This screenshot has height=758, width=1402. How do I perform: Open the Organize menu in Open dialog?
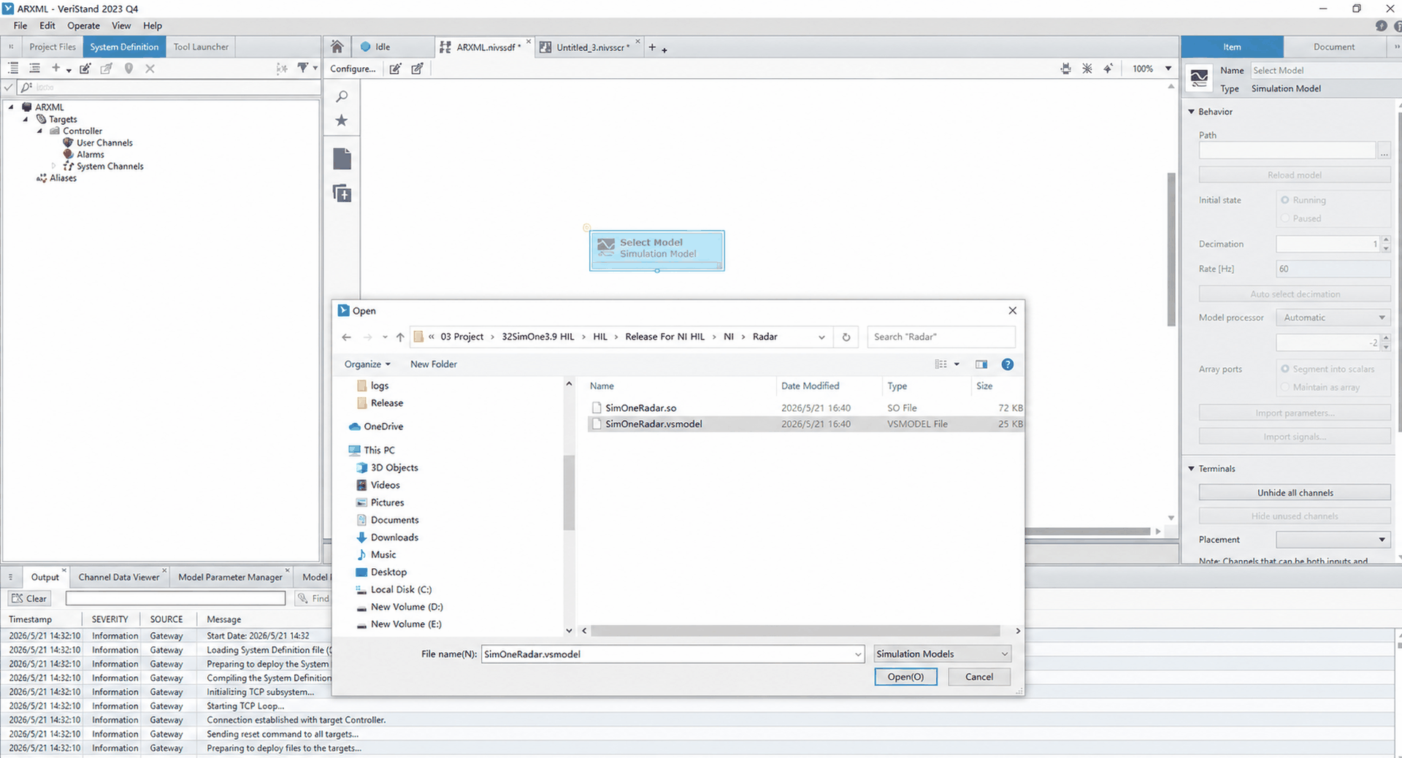(367, 364)
